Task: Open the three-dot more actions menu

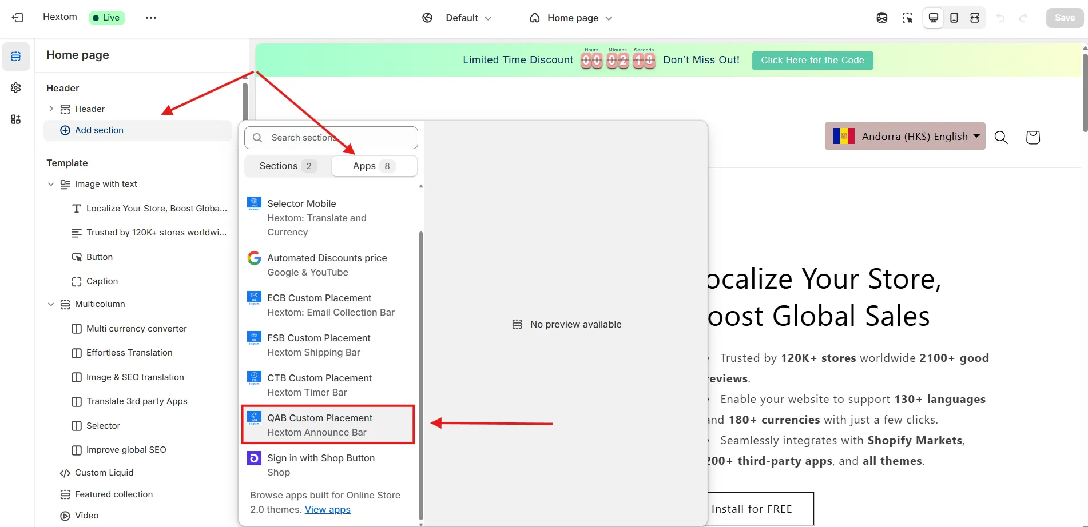Action: pyautogui.click(x=151, y=18)
